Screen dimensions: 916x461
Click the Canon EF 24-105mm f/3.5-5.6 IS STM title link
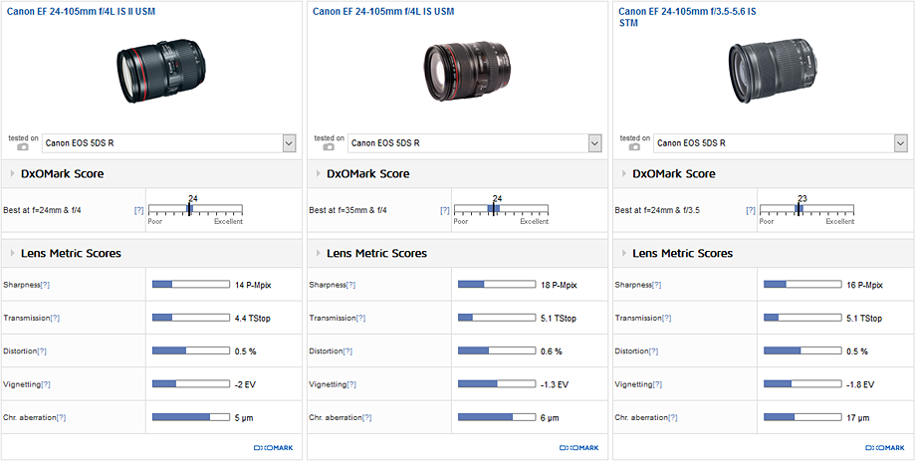point(687,17)
